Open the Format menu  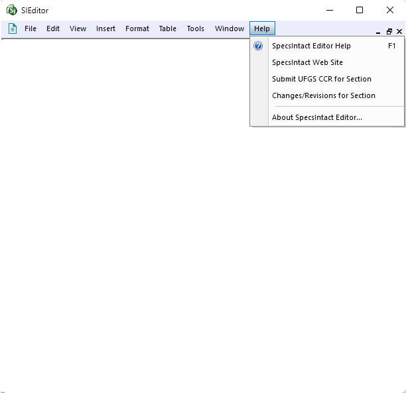tap(137, 28)
